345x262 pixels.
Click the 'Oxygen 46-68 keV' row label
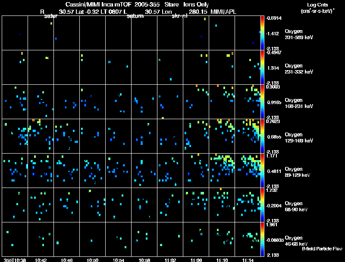(x=296, y=241)
